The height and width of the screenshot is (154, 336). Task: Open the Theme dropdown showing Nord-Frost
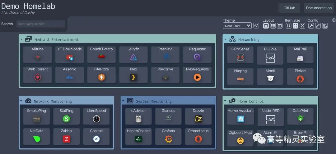tap(237, 26)
